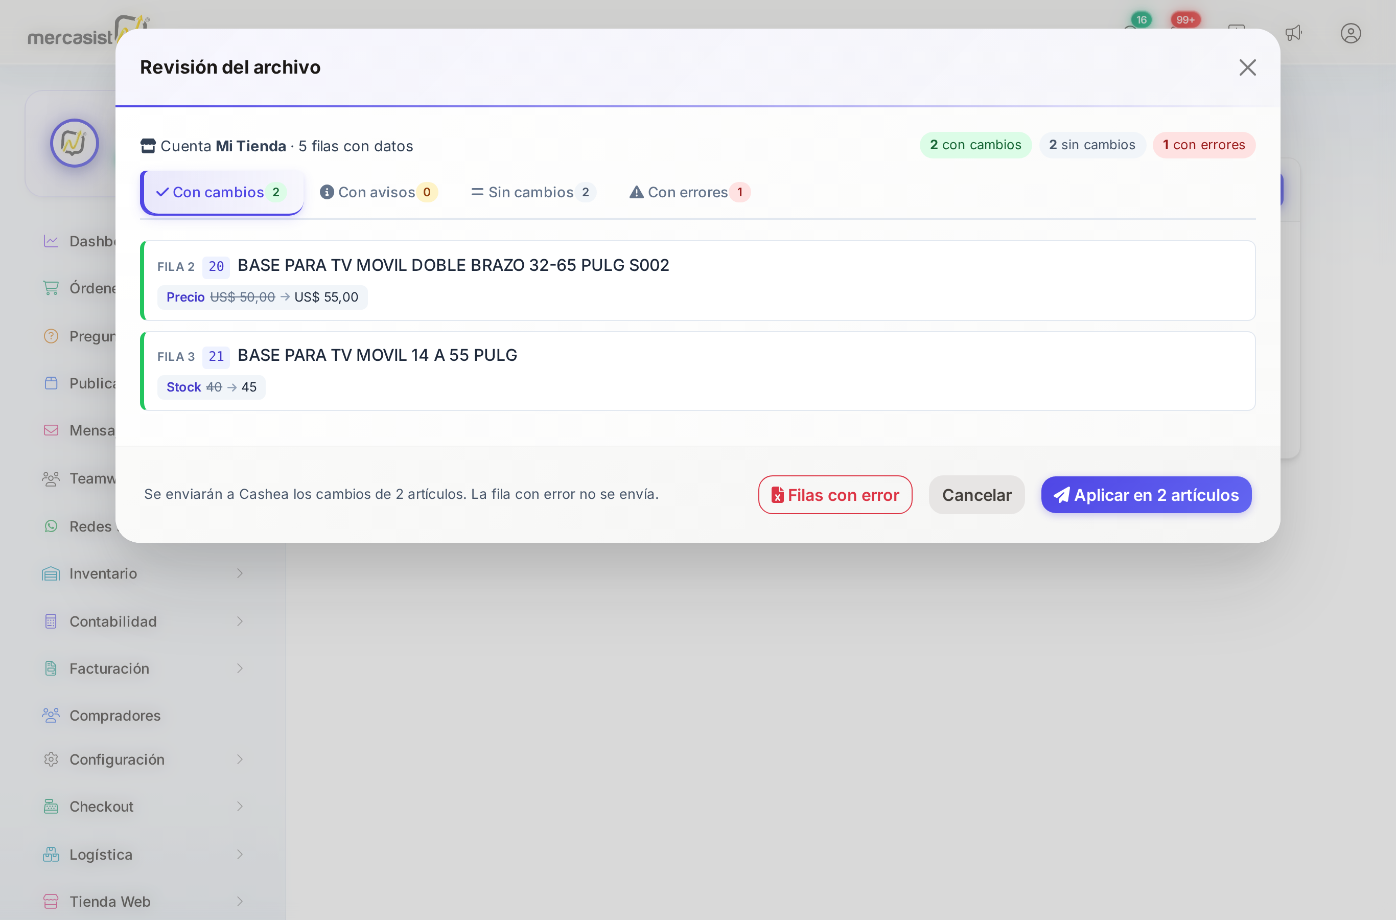Click the Redes WhatsApp icon in sidebar

pos(51,526)
